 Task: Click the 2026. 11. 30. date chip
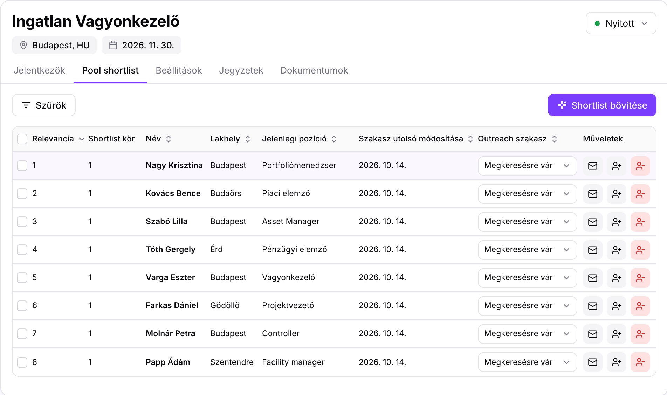coord(142,45)
